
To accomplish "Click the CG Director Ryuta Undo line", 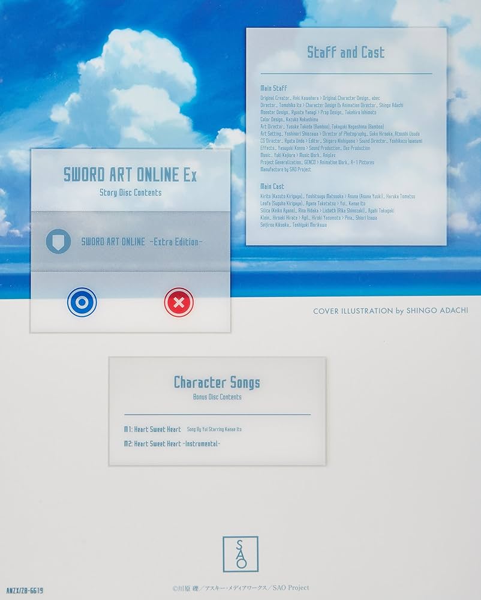I will (341, 141).
